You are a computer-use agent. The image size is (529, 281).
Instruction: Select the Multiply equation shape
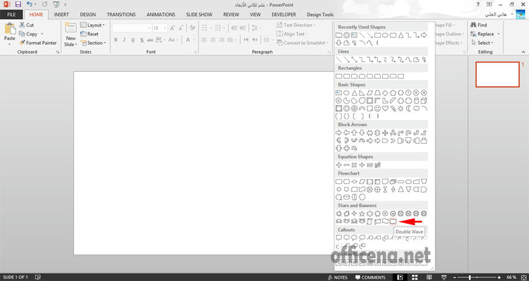click(354, 165)
